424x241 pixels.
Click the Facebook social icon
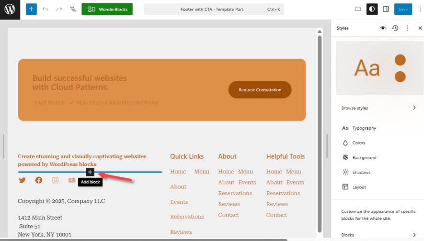pos(39,180)
